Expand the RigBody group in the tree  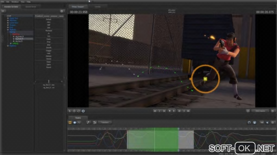[8, 29]
